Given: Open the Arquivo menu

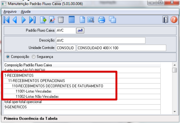Looking at the screenshot, I should click(10, 11).
